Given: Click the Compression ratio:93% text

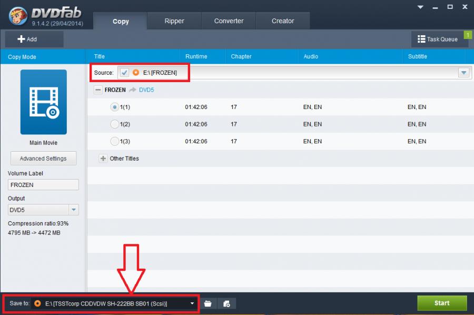Looking at the screenshot, I should coord(38,223).
